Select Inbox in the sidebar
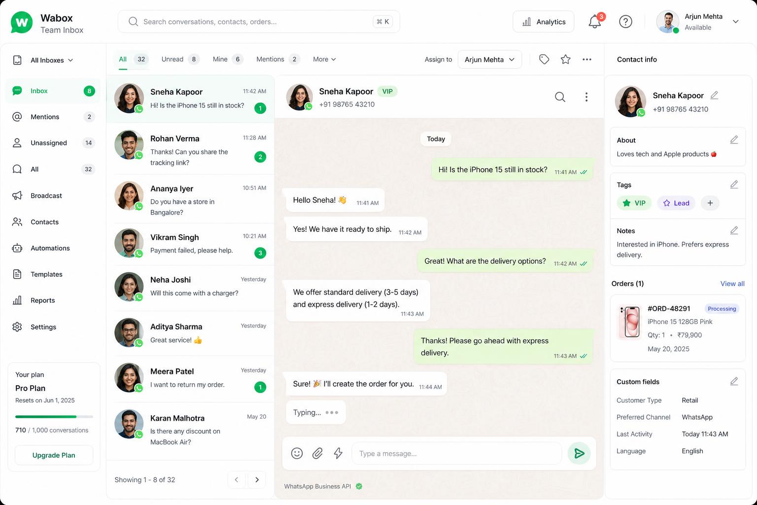This screenshot has height=505, width=757. pos(53,91)
